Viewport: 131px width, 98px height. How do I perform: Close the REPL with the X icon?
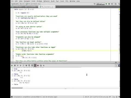click(x=44, y=66)
